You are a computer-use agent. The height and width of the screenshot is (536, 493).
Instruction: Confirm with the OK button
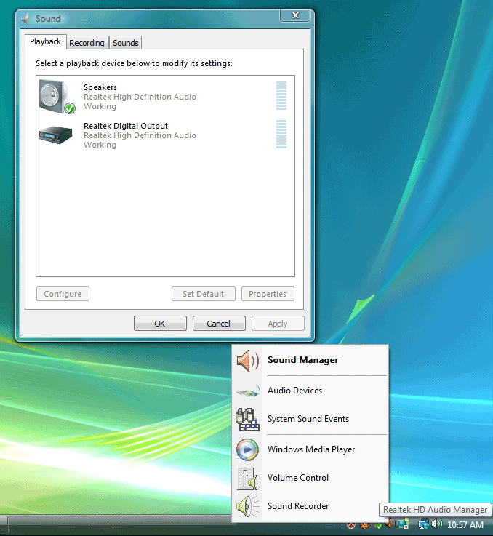click(160, 324)
